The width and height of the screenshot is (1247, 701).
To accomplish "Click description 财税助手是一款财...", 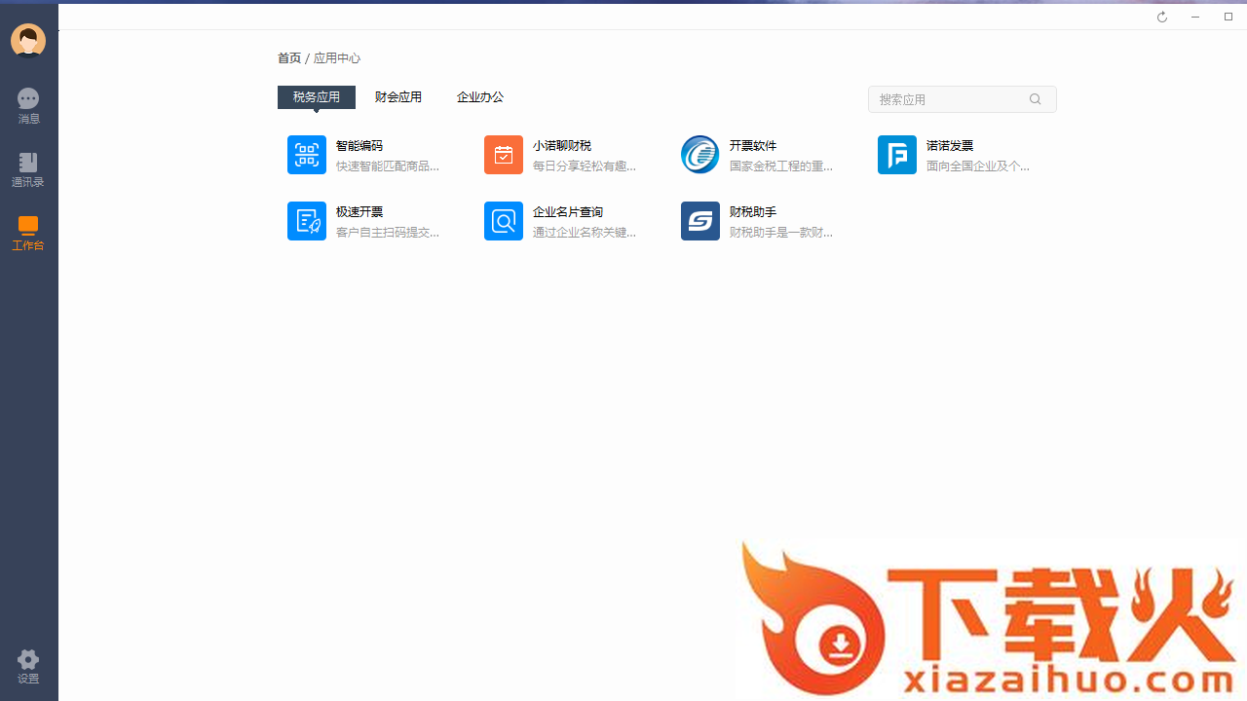I will coord(781,233).
